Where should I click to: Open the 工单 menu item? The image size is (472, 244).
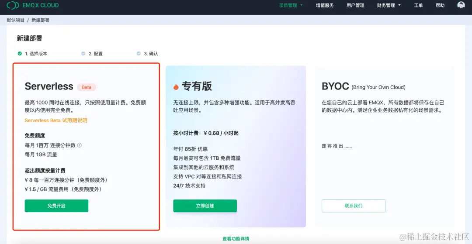418,5
